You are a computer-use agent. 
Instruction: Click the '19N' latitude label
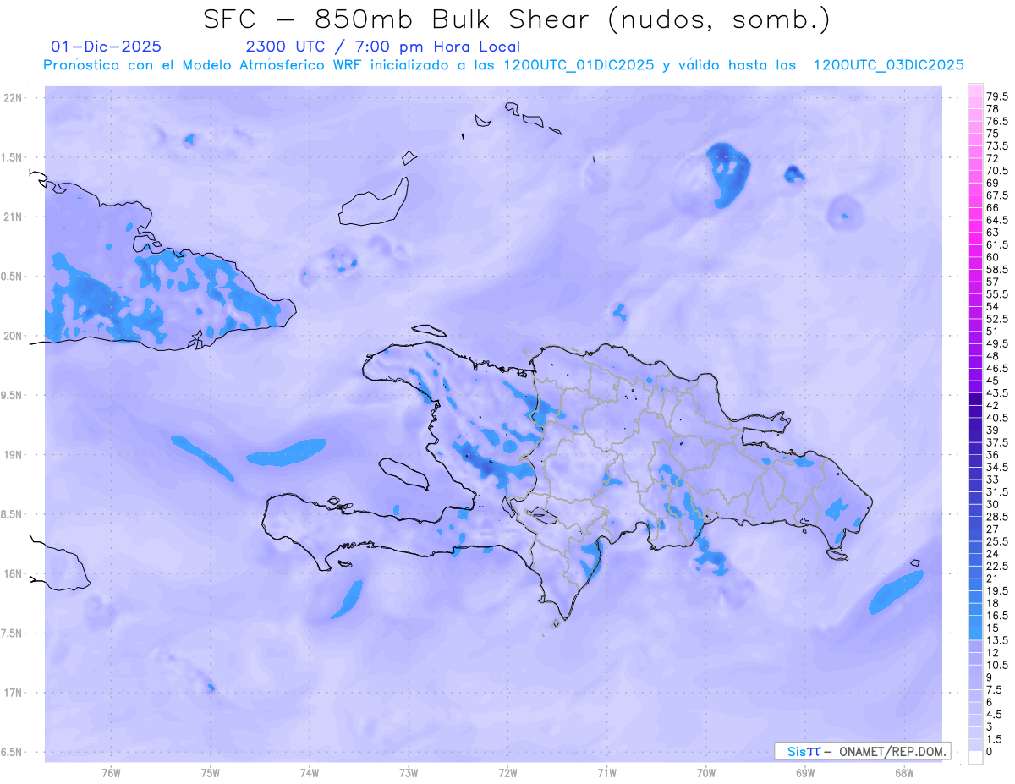pos(13,454)
